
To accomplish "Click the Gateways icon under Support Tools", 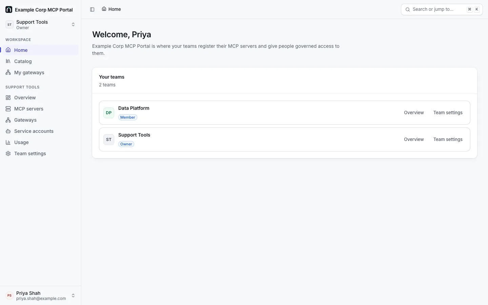I will pos(8,120).
